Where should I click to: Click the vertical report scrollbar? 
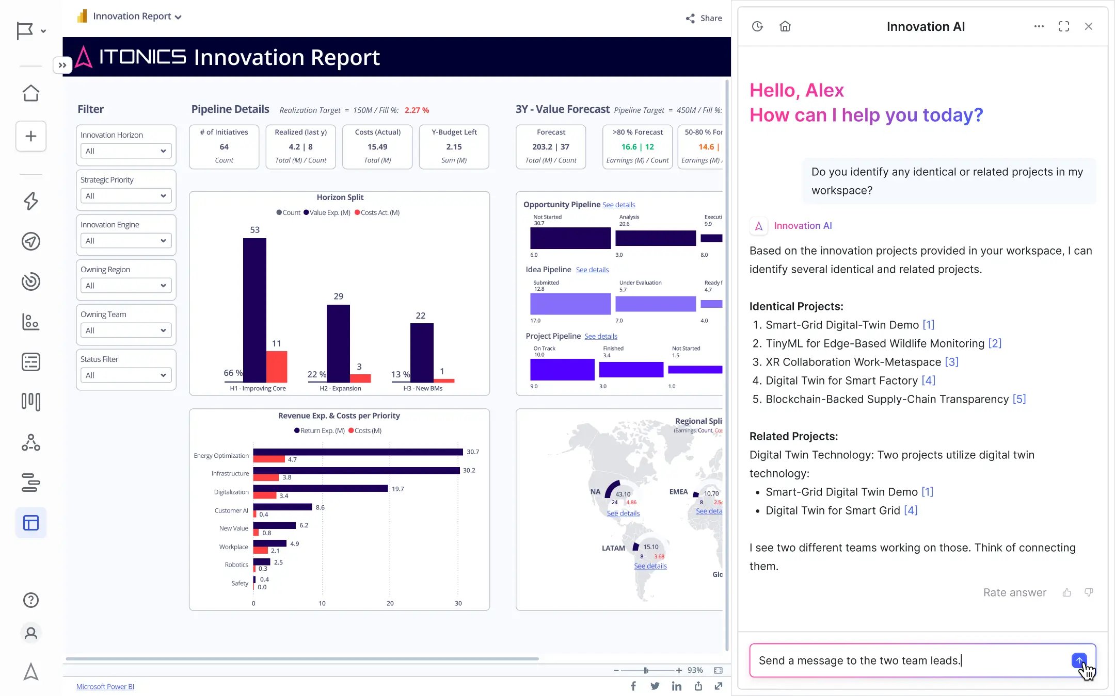tap(727, 365)
